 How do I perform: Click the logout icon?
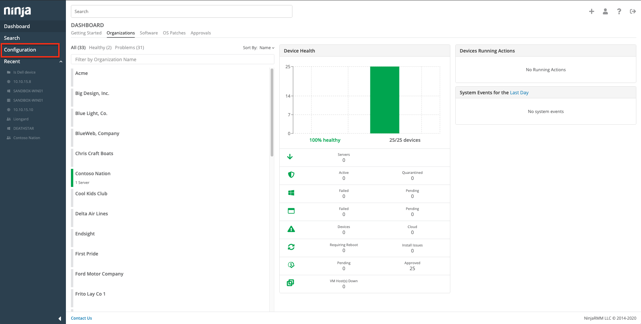[x=633, y=11]
